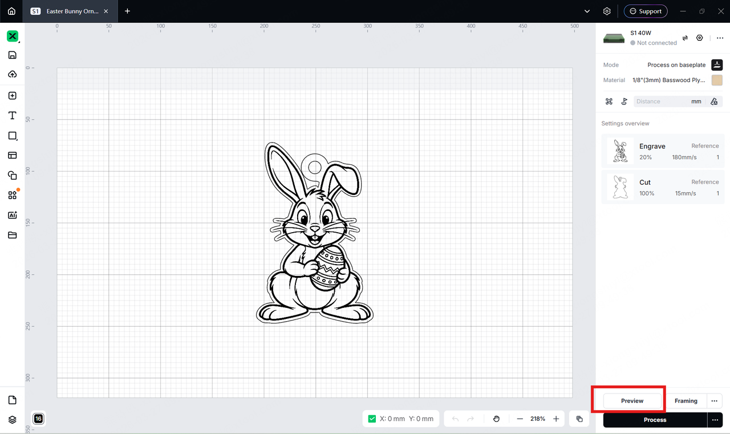Image resolution: width=730 pixels, height=434 pixels.
Task: Click the auto-focus frame icon
Action: pos(609,102)
